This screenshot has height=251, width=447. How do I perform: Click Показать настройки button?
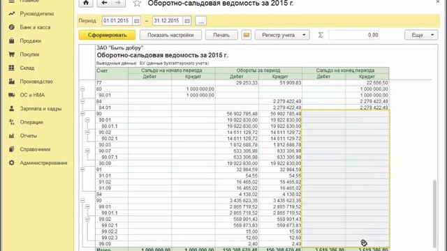pyautogui.click(x=170, y=35)
